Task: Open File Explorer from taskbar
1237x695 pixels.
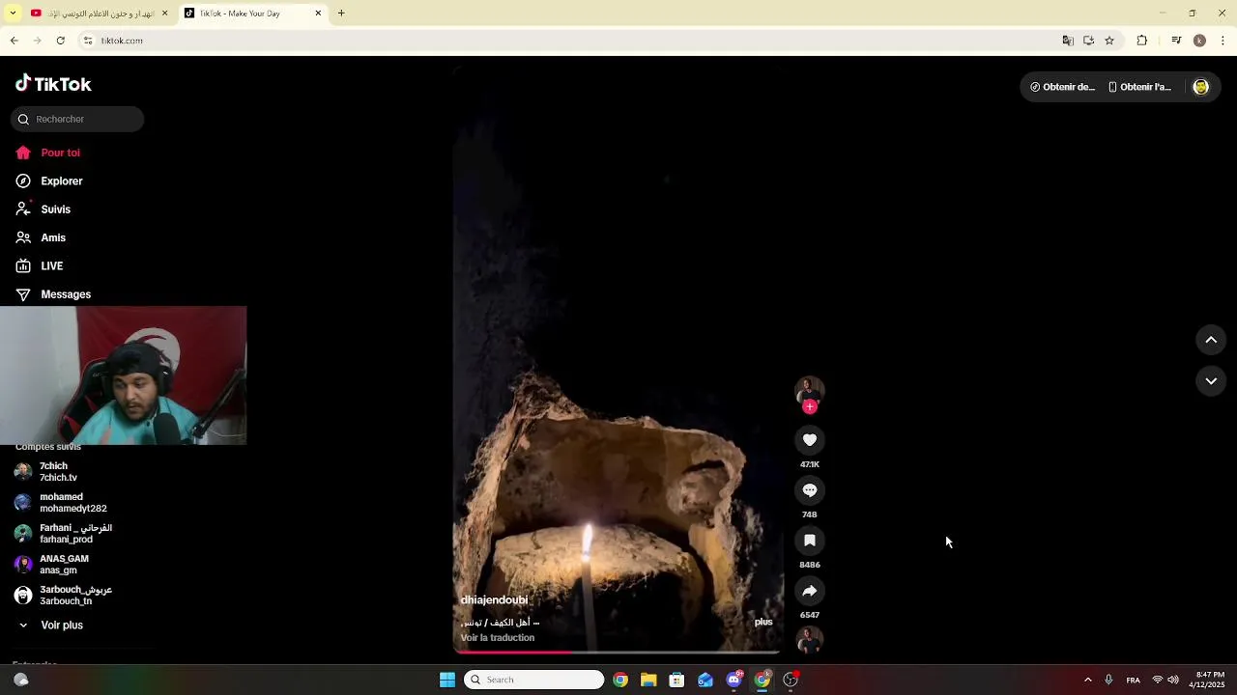Action: tap(648, 680)
